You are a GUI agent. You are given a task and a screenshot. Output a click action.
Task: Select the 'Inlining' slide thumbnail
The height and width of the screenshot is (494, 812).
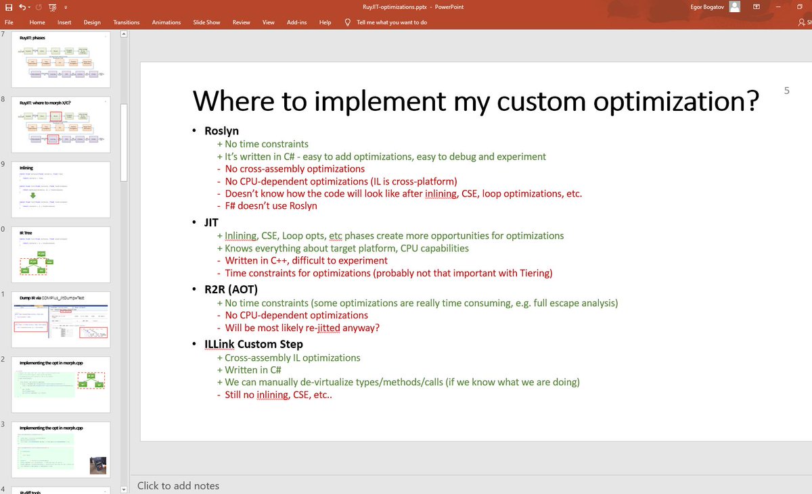(61, 189)
